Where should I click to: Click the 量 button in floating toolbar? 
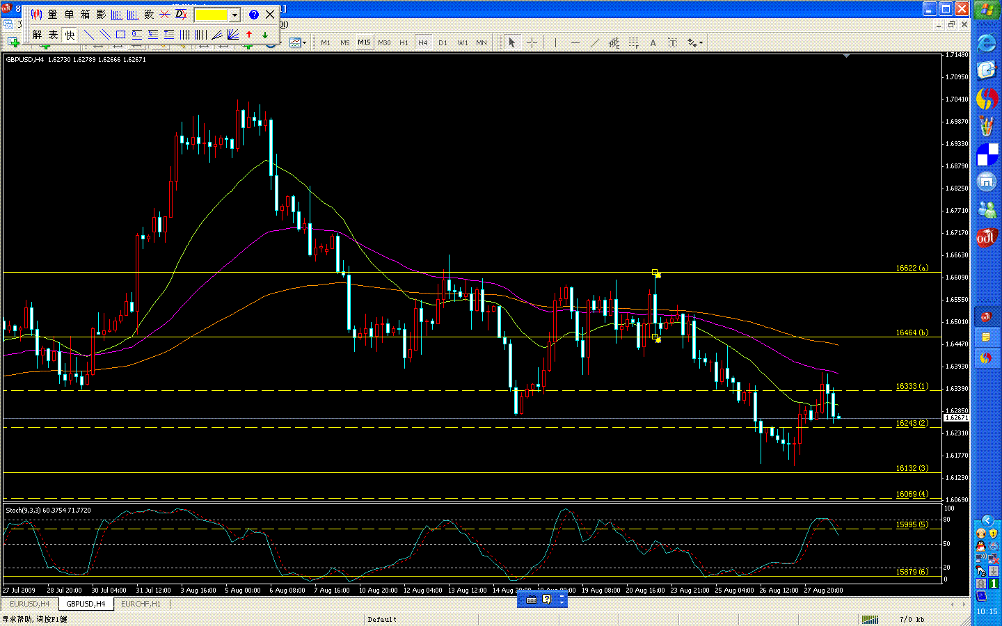tap(53, 15)
